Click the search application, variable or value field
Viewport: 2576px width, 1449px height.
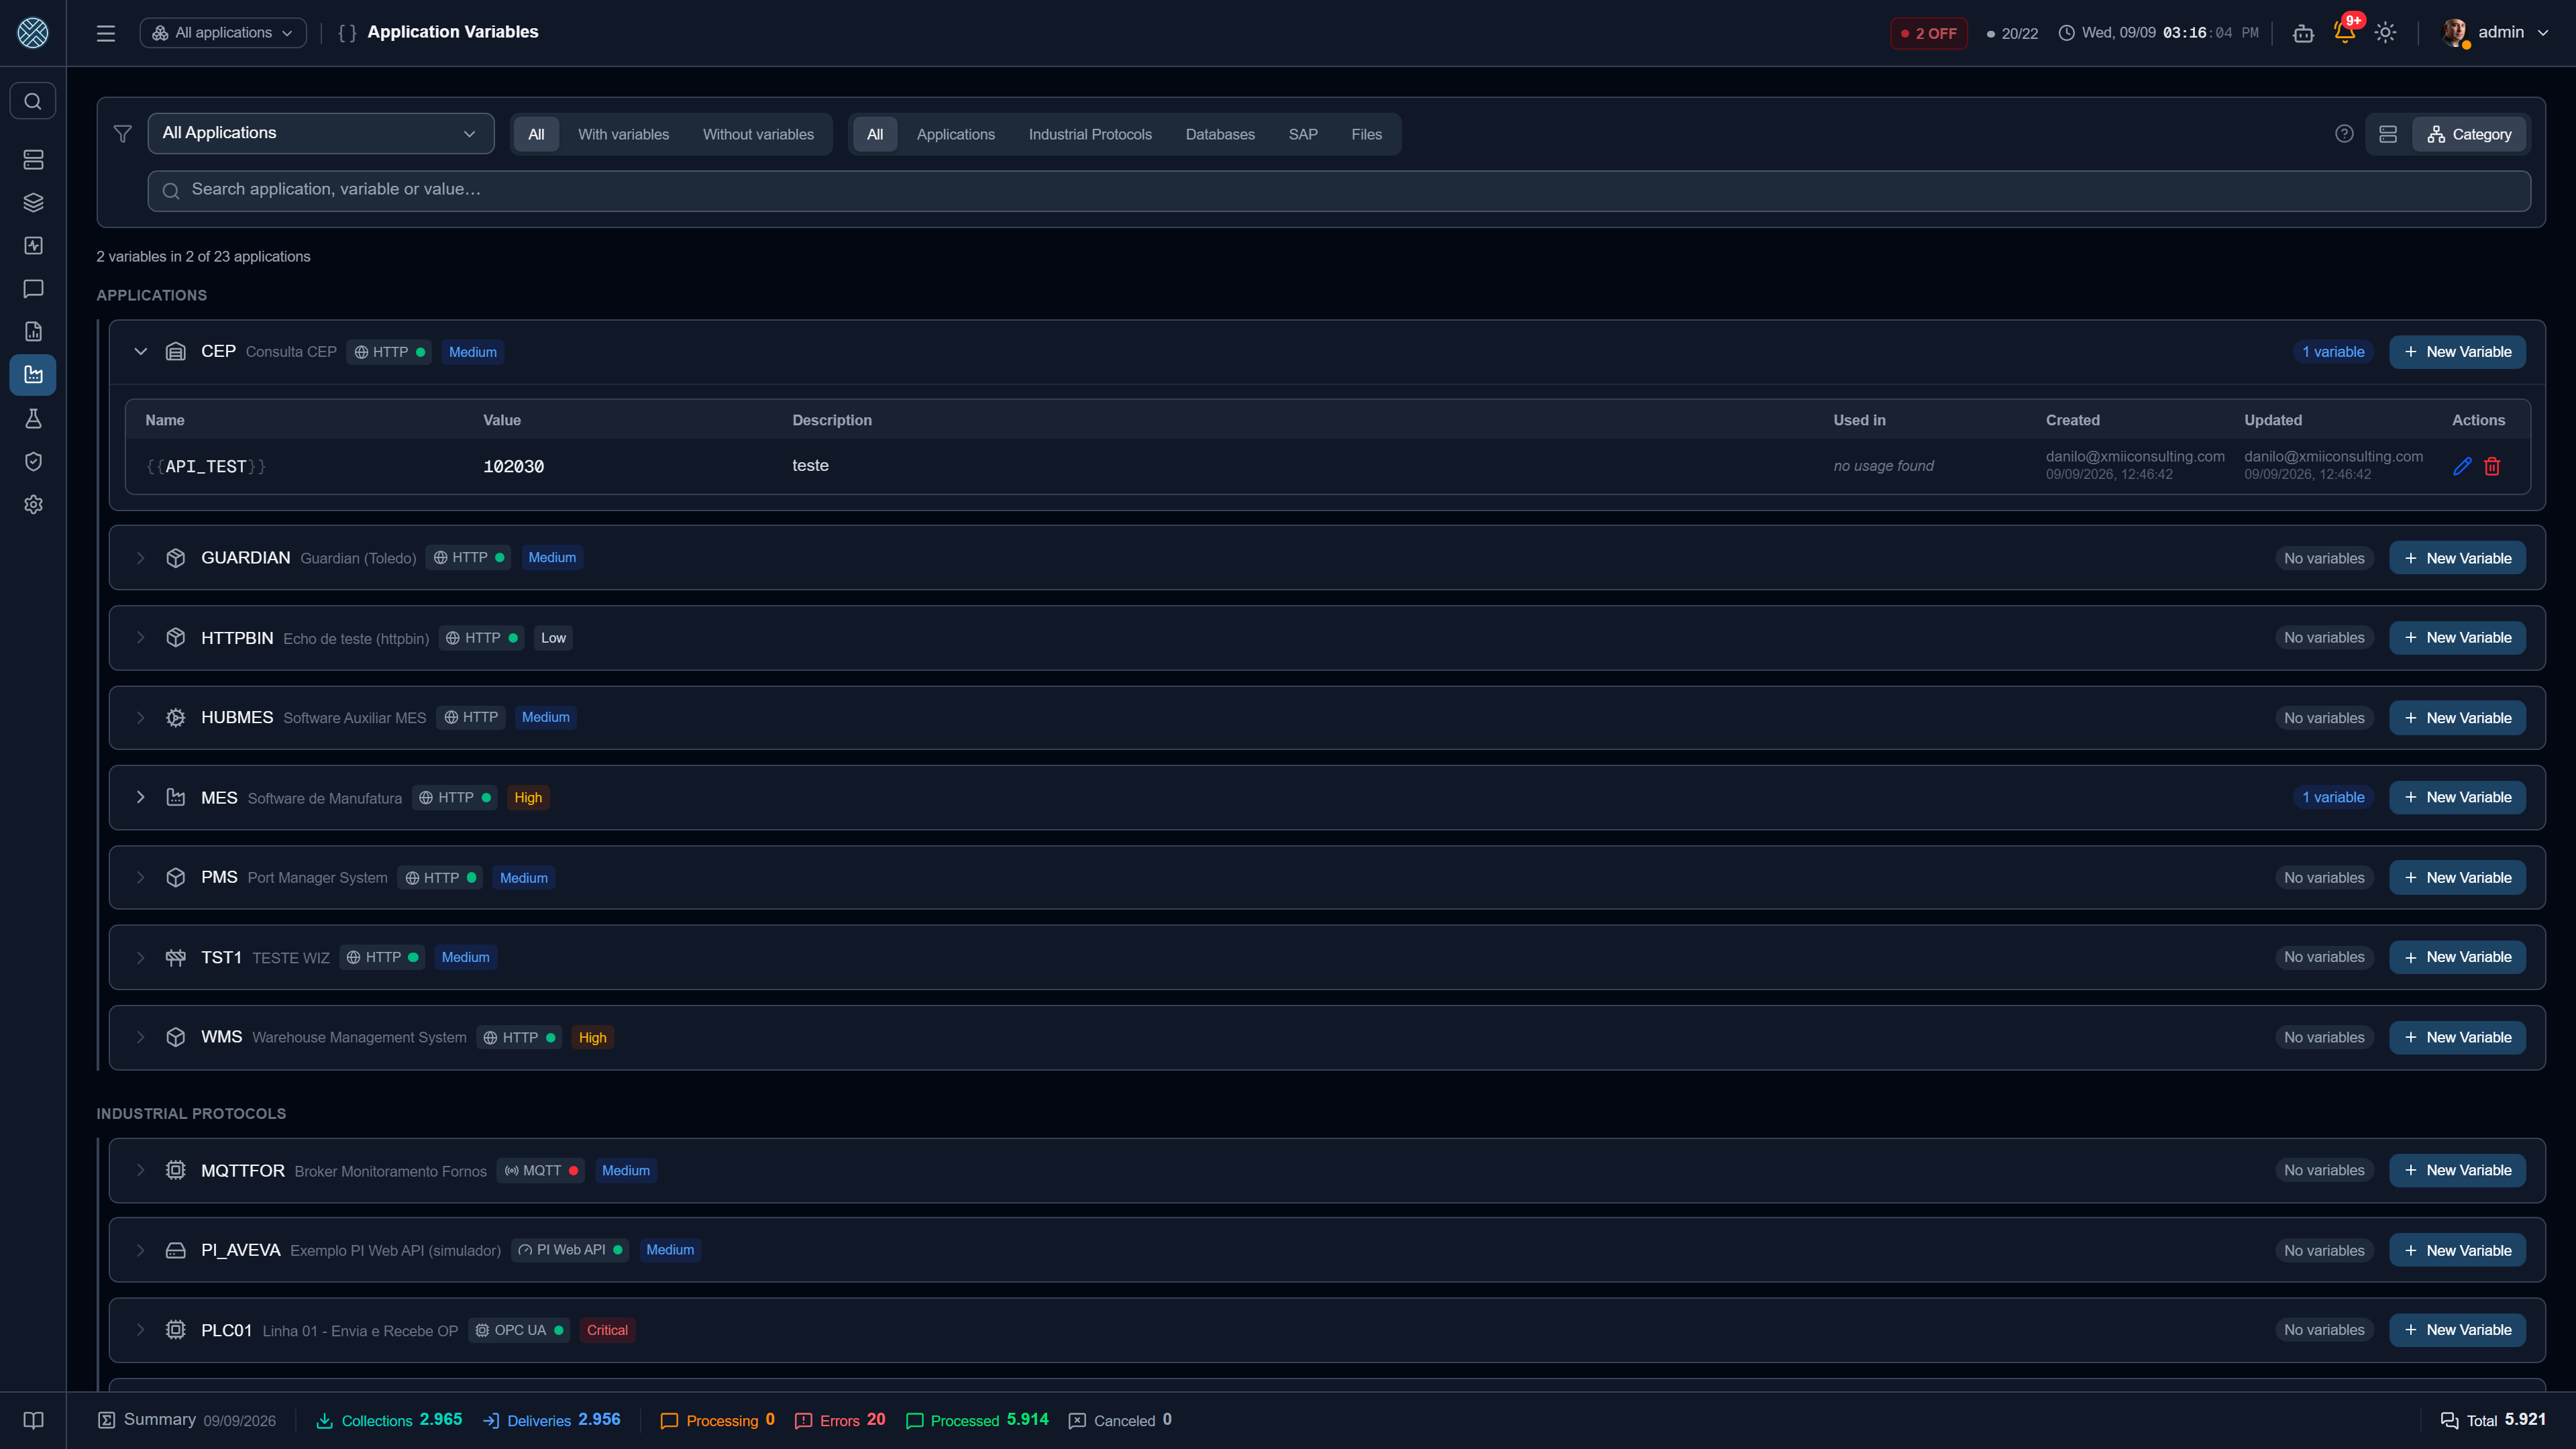(1339, 190)
